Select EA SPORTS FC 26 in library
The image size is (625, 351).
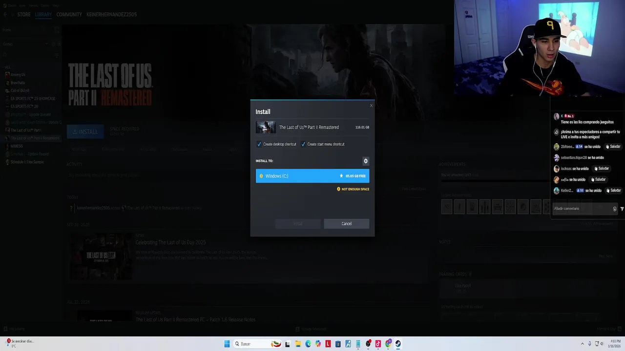[x=24, y=106]
